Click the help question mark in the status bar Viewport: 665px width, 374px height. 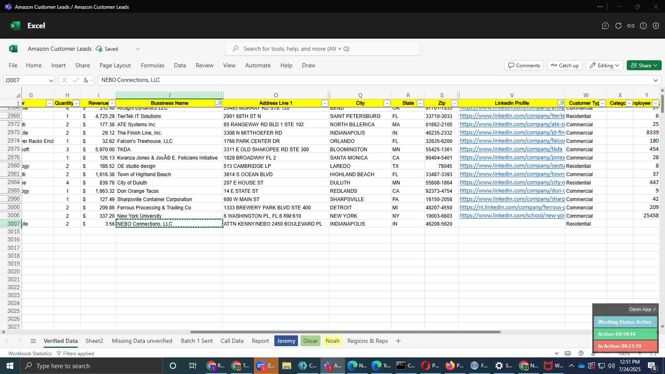[x=581, y=354]
